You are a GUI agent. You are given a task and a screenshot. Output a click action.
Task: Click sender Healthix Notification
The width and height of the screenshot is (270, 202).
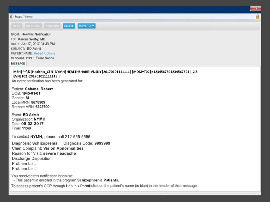pos(36,34)
